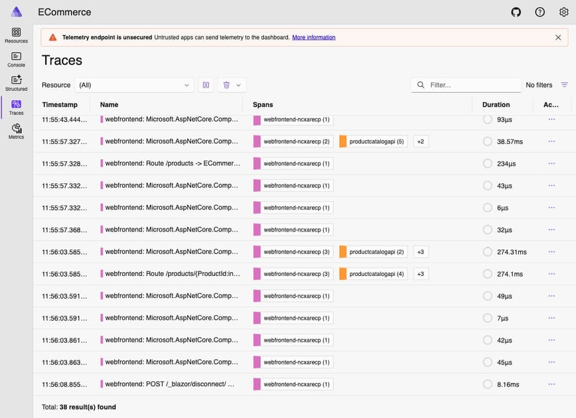Expand the chevron beside the trash icon

(238, 85)
